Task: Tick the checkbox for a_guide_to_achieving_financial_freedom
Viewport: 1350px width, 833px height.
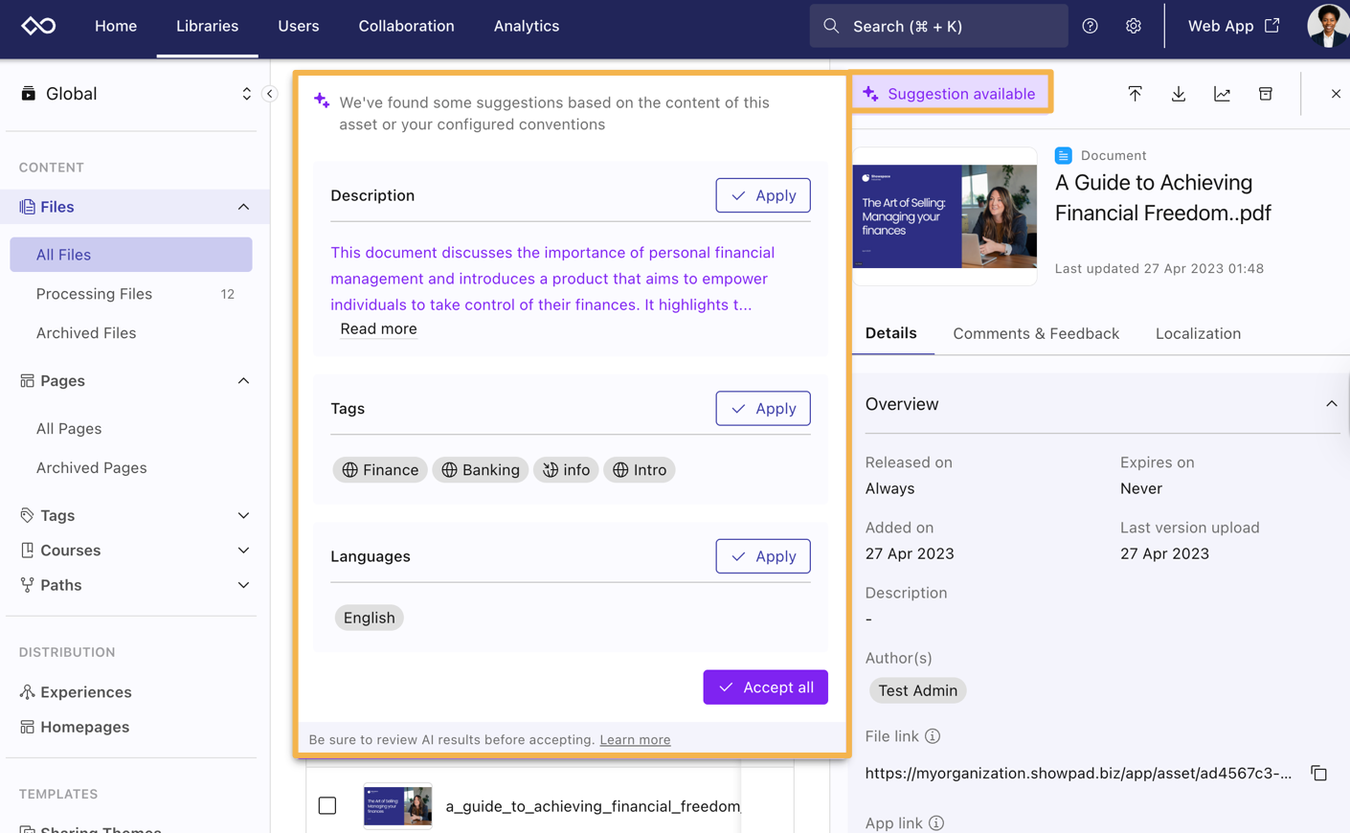Action: [327, 805]
